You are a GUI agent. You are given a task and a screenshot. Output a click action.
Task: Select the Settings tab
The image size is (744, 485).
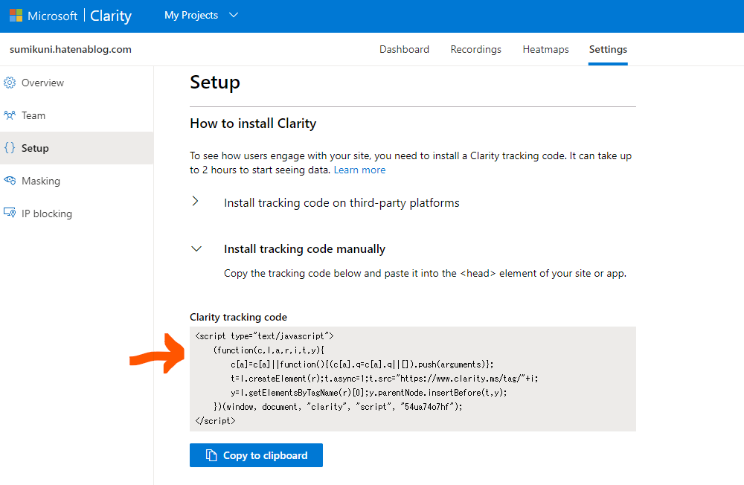tap(608, 49)
